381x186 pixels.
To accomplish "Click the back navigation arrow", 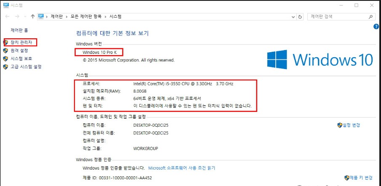I will [x=7, y=16].
